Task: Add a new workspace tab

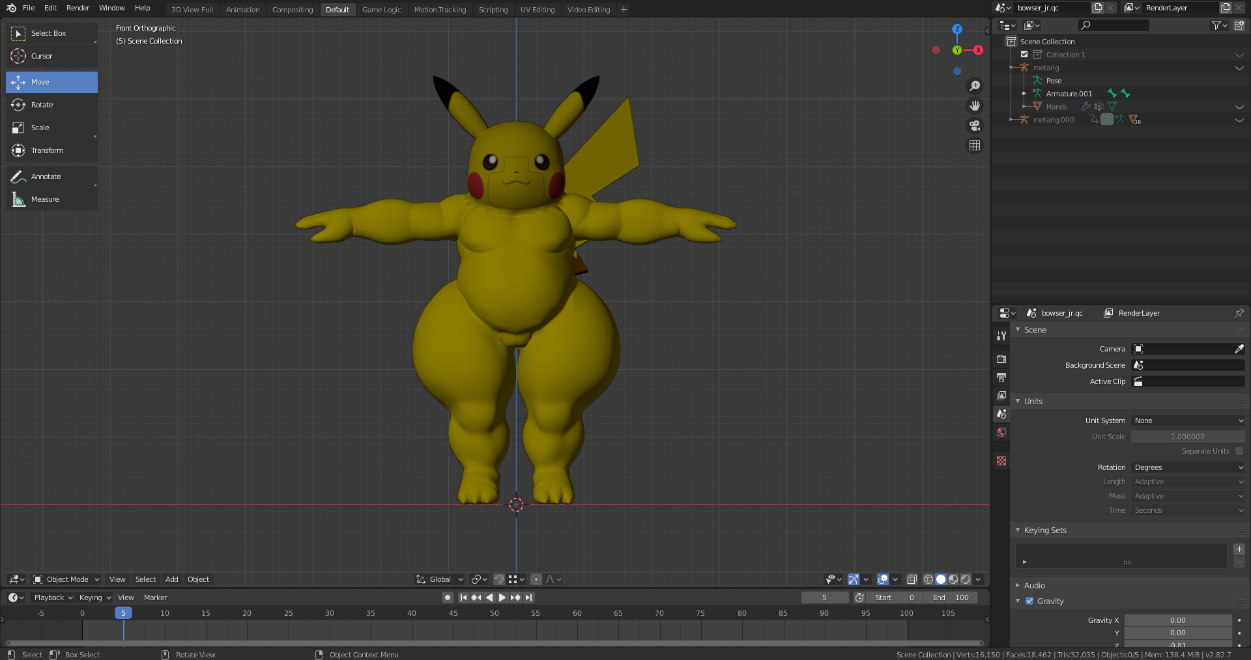Action: pos(624,9)
